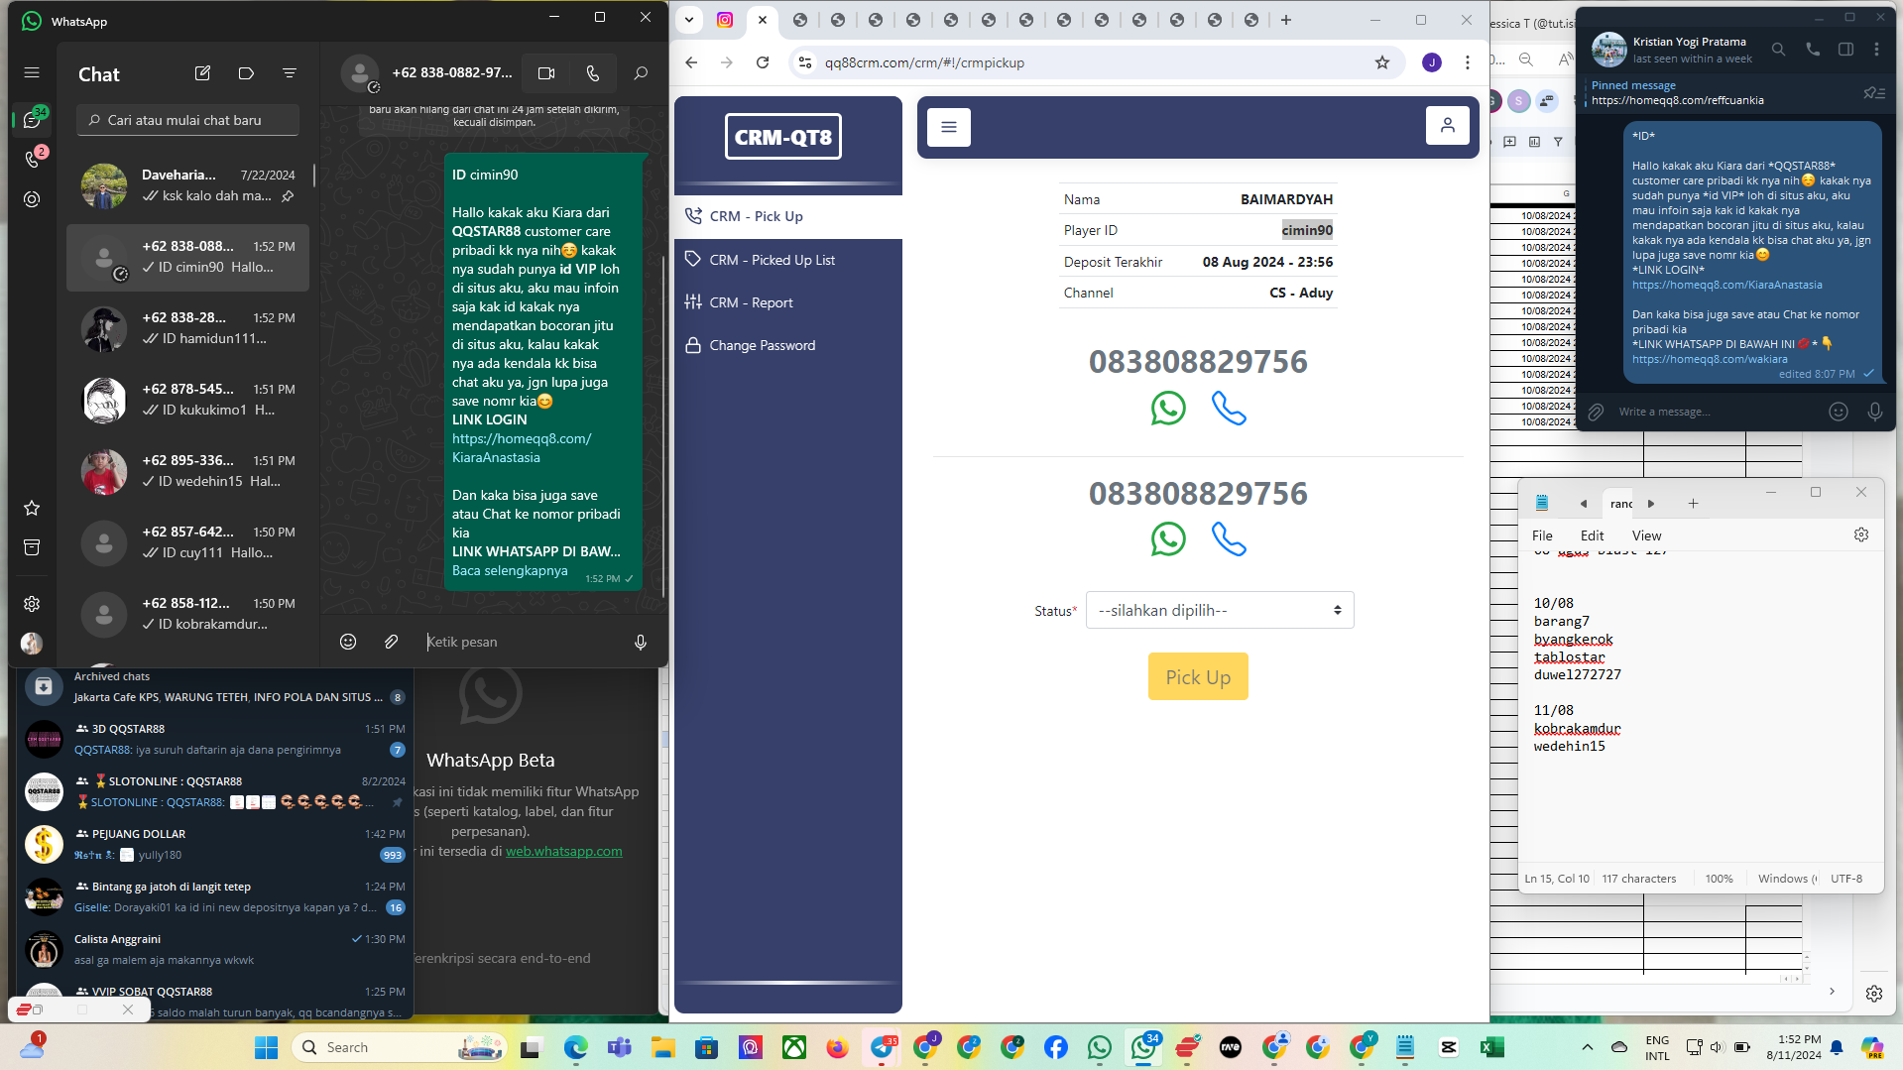Image resolution: width=1903 pixels, height=1070 pixels.
Task: Open starred messages in WhatsApp sidebar
Action: click(32, 508)
